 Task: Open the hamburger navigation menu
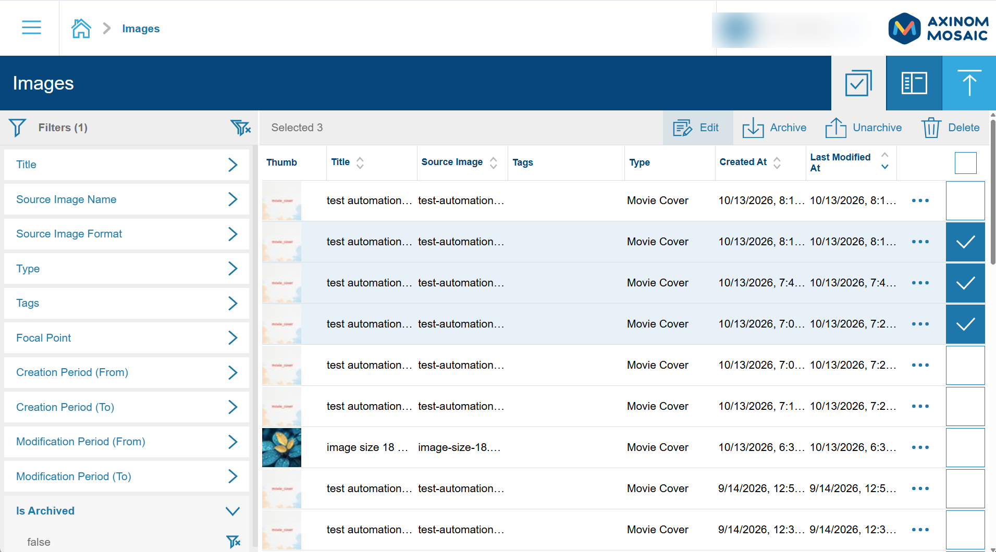pyautogui.click(x=31, y=28)
